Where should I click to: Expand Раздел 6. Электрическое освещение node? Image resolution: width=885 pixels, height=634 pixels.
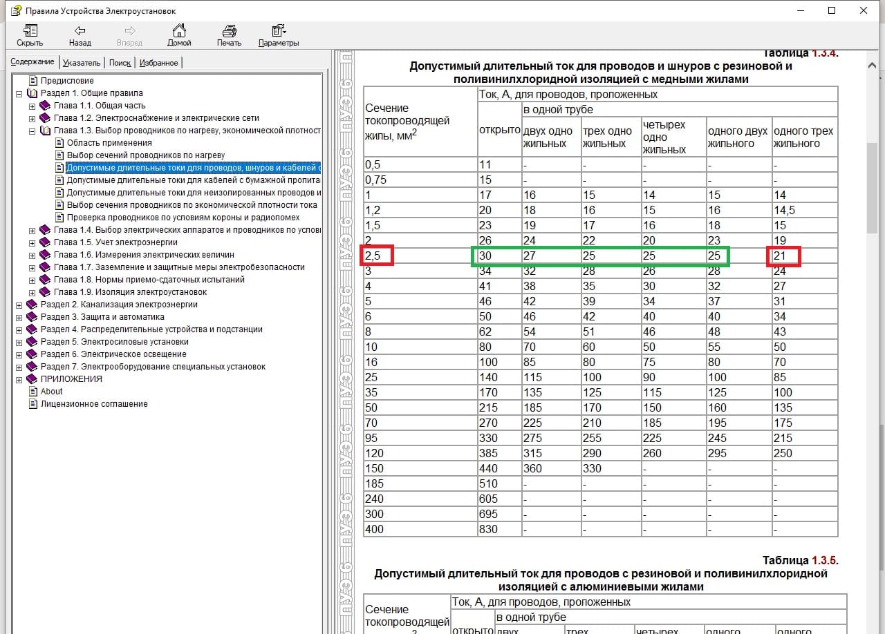(x=19, y=354)
